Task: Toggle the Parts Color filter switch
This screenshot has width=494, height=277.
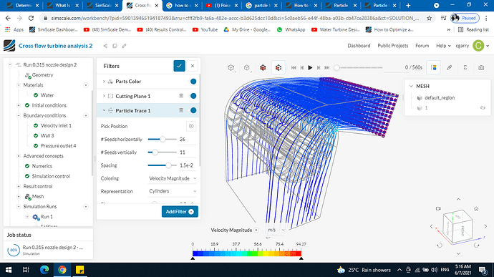Action: (x=192, y=82)
